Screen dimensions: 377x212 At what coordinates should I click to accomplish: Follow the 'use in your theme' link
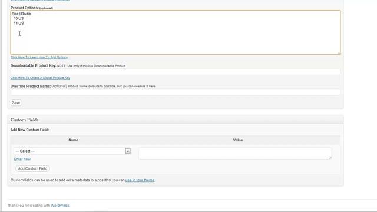[140, 180]
